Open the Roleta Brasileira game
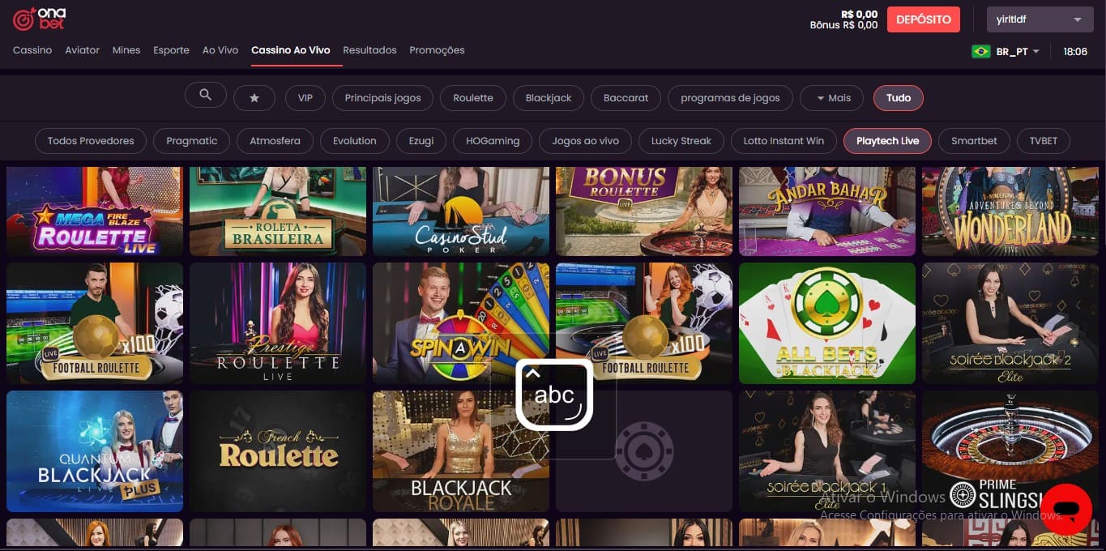1106x551 pixels. pyautogui.click(x=278, y=211)
